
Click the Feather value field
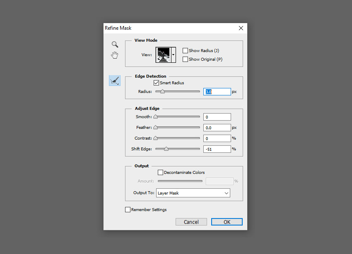(x=217, y=128)
